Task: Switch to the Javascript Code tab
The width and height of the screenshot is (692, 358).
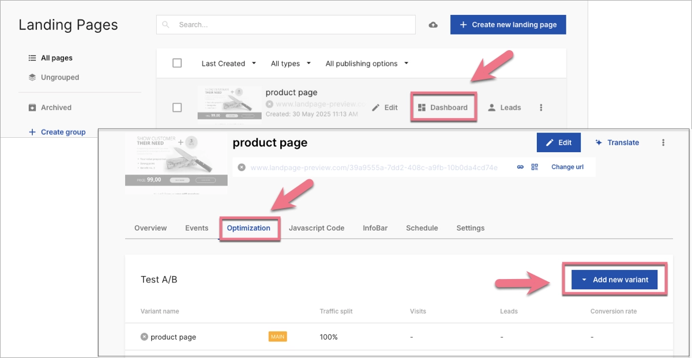Action: (317, 228)
